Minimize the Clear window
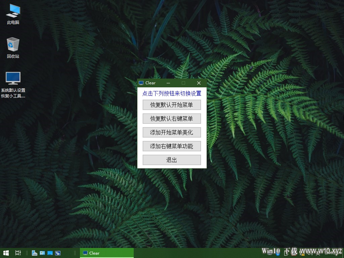The image size is (344, 258). tap(168, 83)
